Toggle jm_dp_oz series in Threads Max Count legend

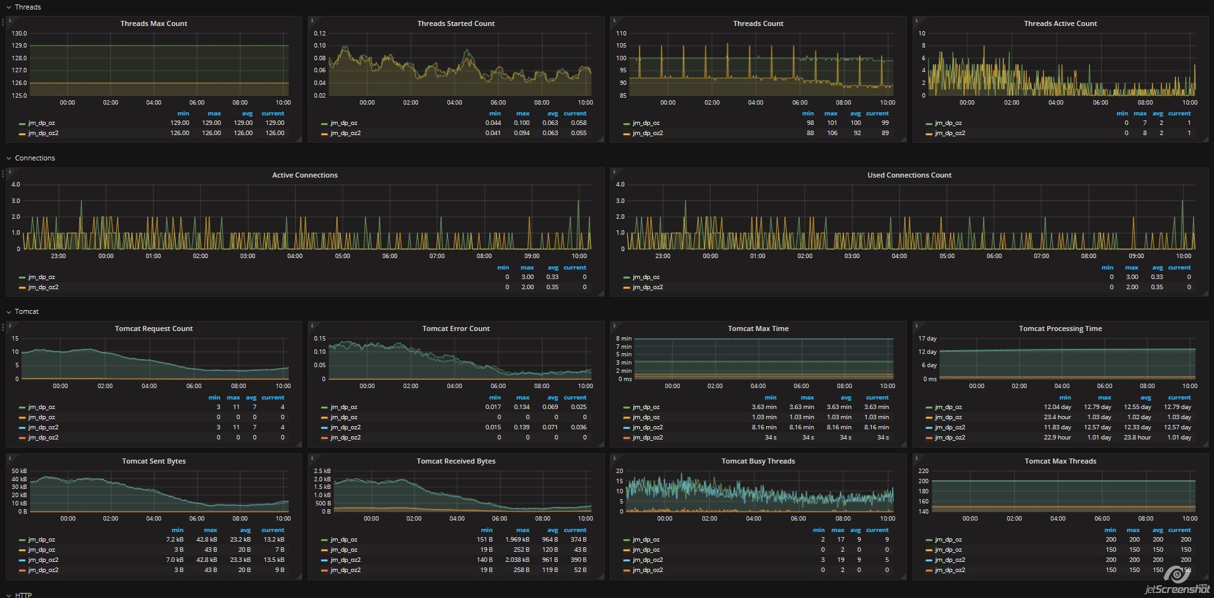pos(42,123)
